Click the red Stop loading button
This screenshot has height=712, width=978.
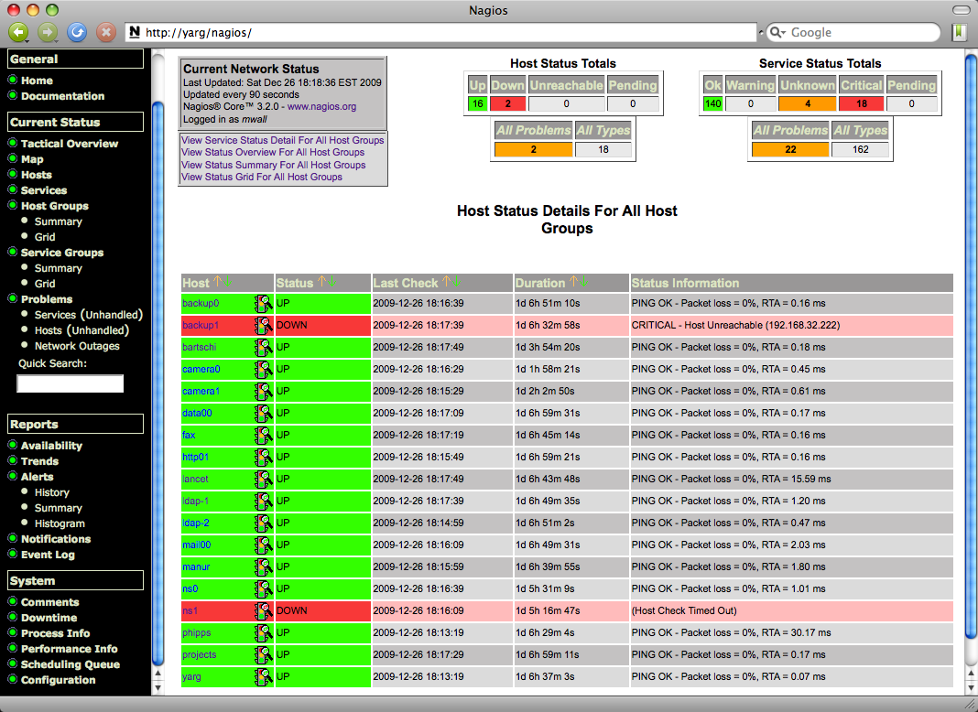106,32
